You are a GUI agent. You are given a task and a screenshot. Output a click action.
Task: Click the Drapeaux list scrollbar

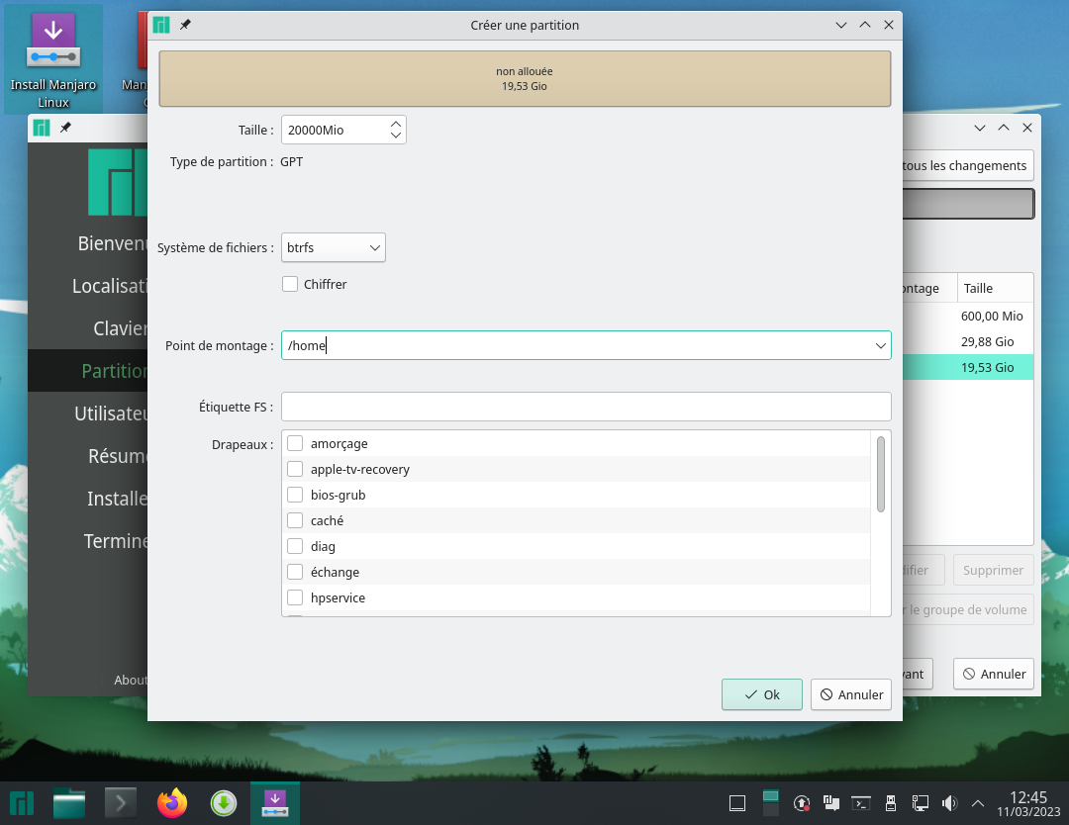pyautogui.click(x=881, y=474)
